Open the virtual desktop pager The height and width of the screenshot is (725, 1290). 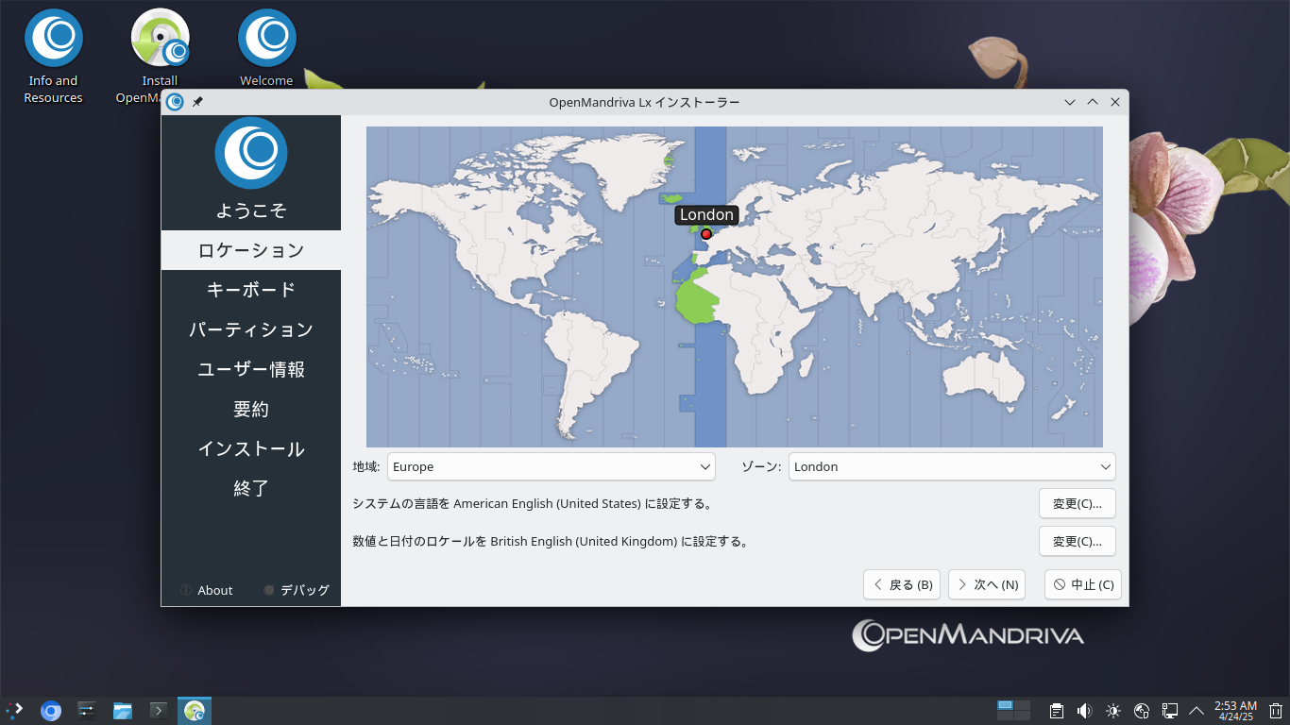coord(1014,710)
